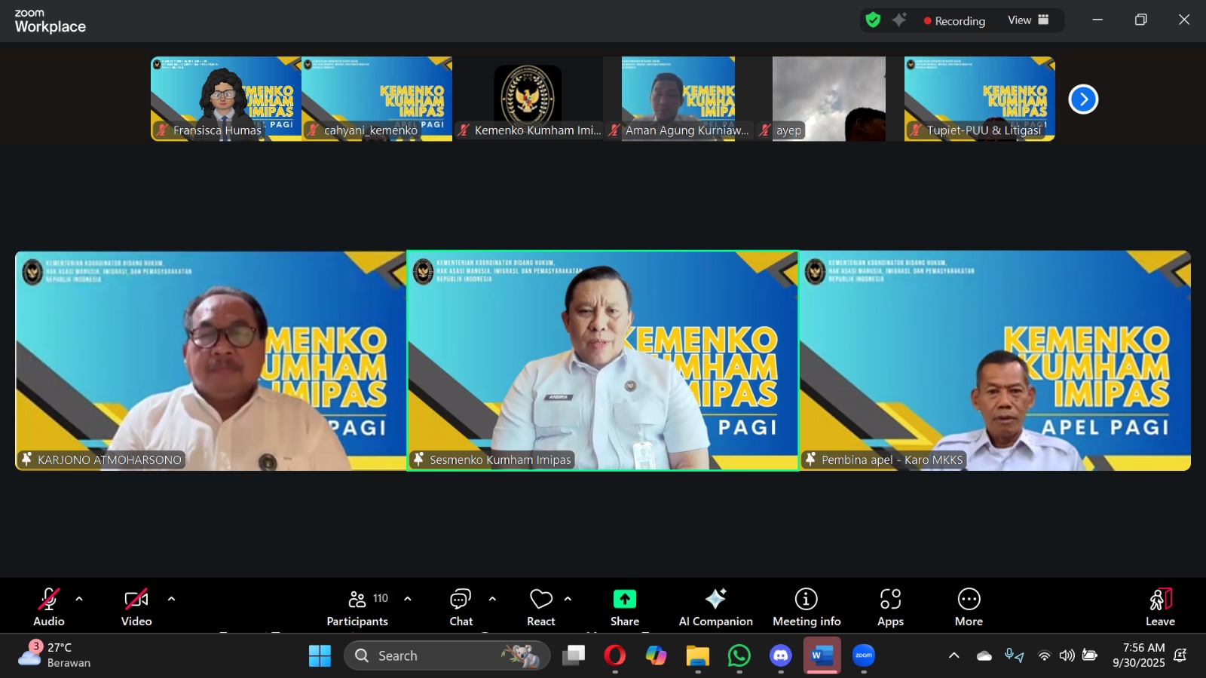Image resolution: width=1206 pixels, height=678 pixels.
Task: Open Meeting info
Action: click(x=806, y=607)
